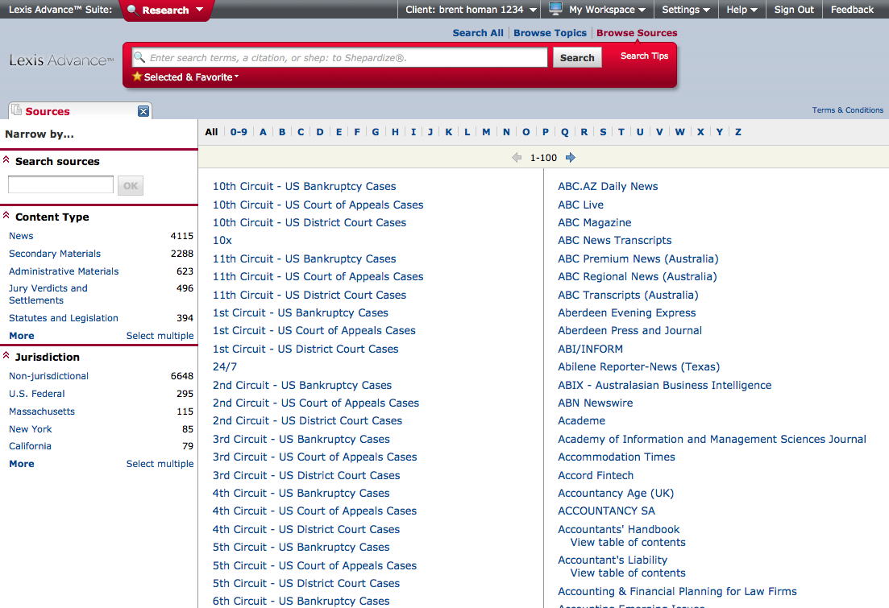
Task: Open ABI/INFORM source
Action: click(x=590, y=349)
